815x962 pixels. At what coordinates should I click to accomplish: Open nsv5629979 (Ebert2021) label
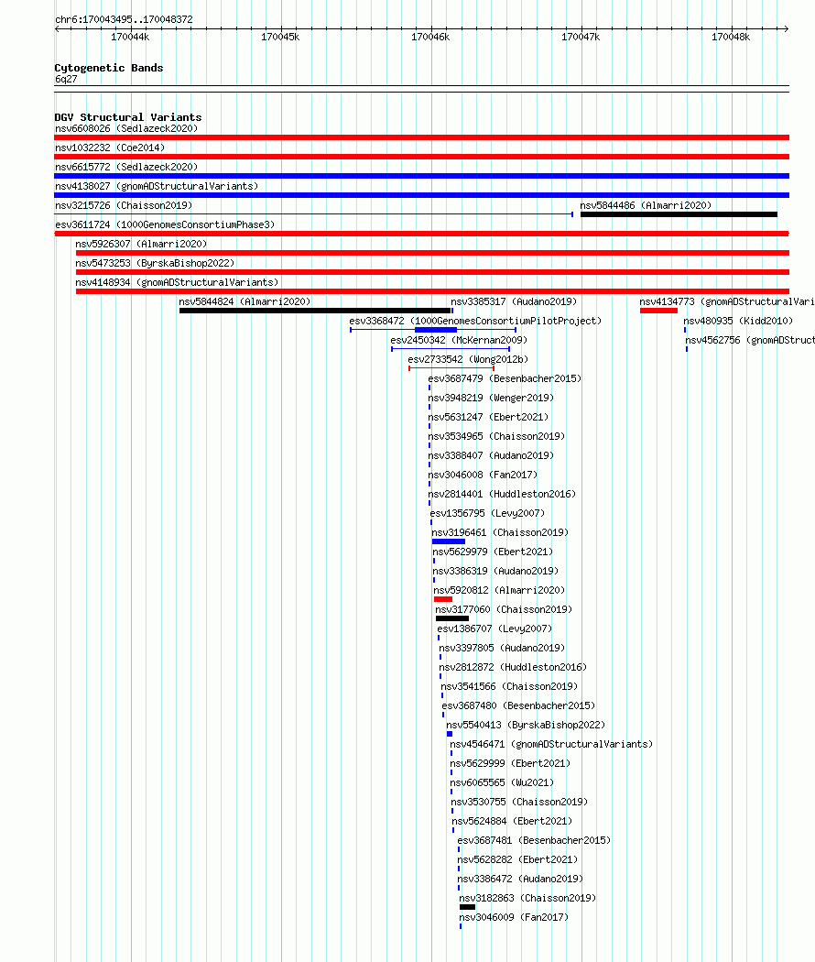(493, 552)
